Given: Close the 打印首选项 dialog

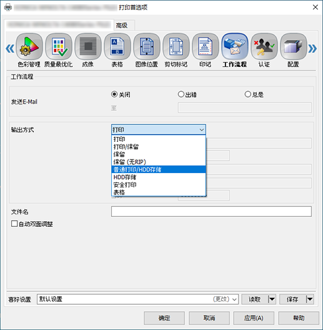Looking at the screenshot, I should click(x=316, y=7).
